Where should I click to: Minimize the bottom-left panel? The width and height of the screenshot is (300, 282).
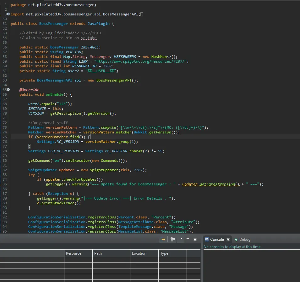pyautogui.click(x=188, y=239)
